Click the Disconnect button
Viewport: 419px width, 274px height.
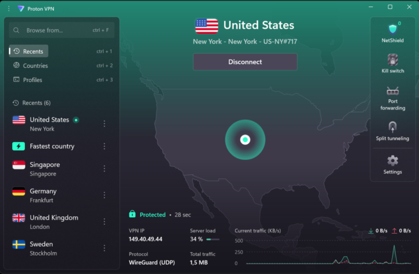click(245, 61)
